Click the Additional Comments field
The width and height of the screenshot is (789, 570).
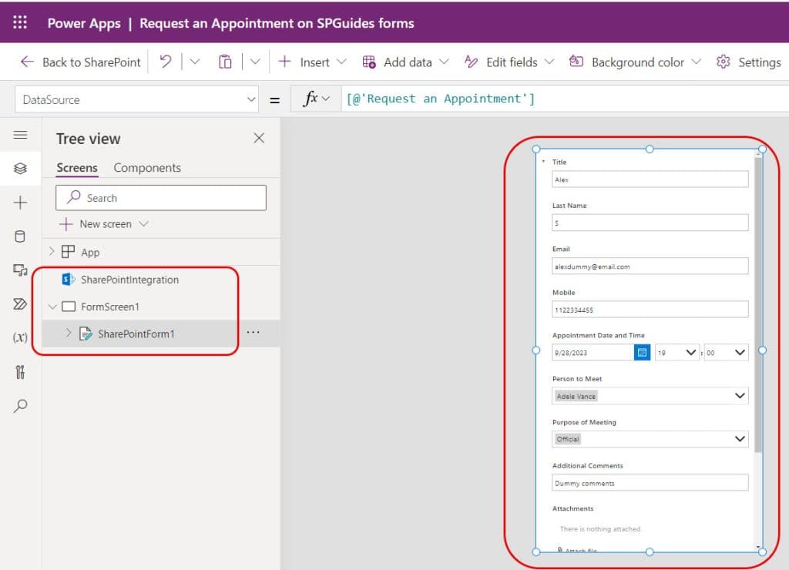click(650, 482)
